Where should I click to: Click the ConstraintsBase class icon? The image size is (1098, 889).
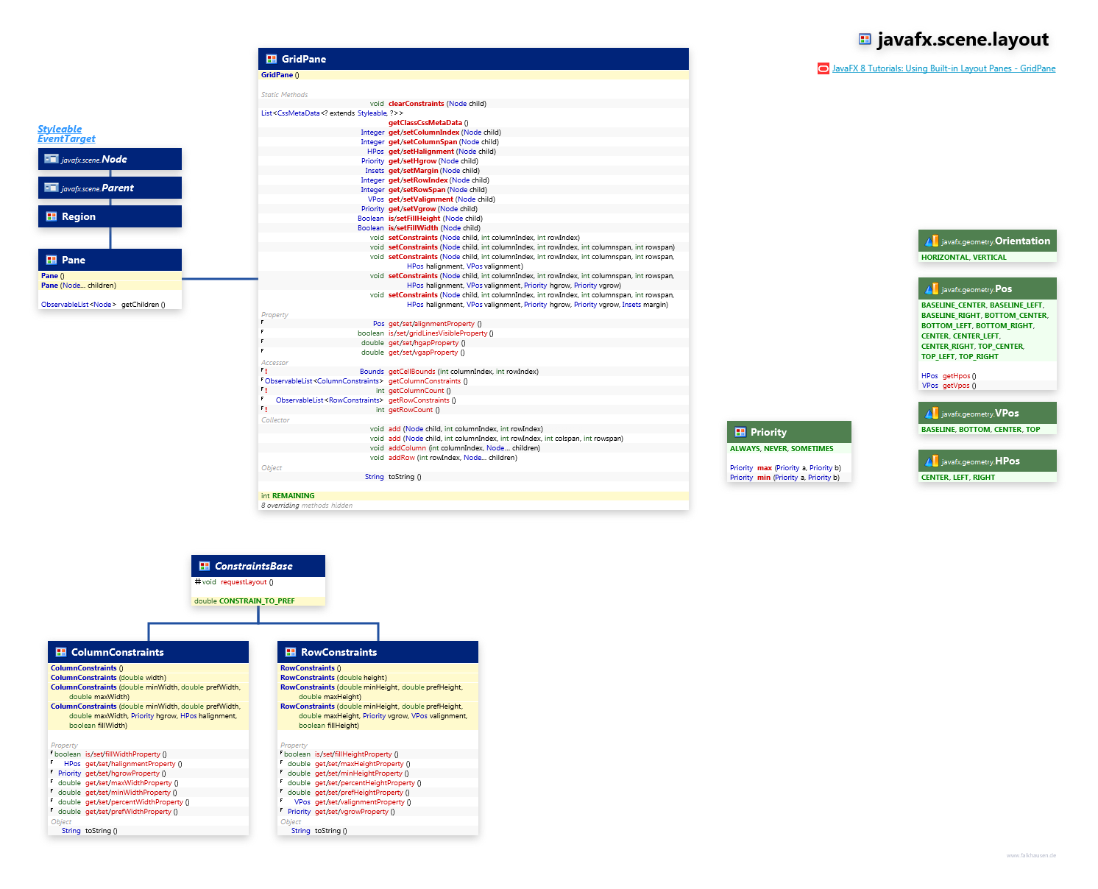pyautogui.click(x=205, y=566)
